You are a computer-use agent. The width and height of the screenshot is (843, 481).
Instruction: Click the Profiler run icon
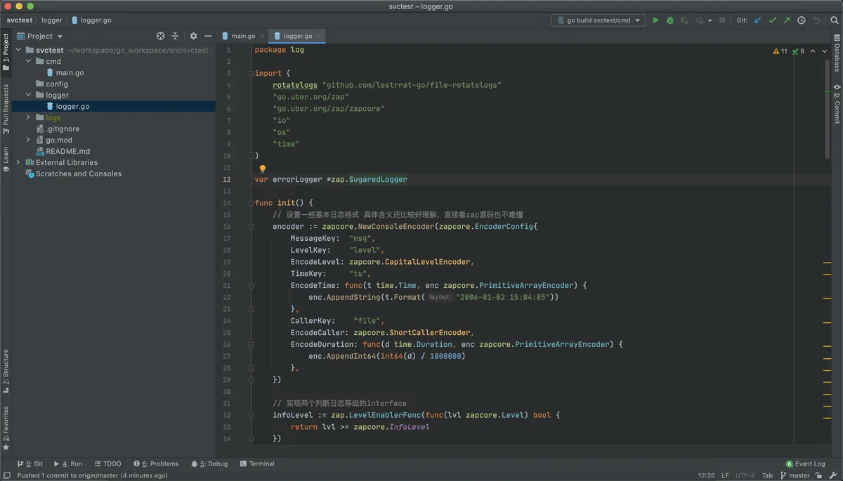click(x=700, y=20)
